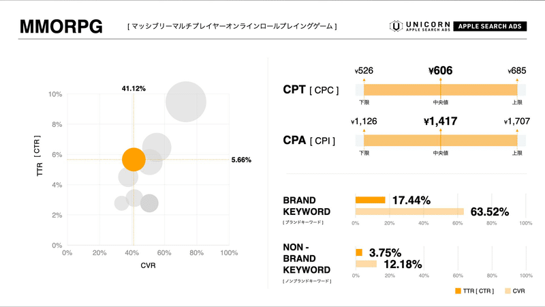Click the dark gray bubble near 3% TTR
Screen dimensions: 545x307
(x=149, y=203)
